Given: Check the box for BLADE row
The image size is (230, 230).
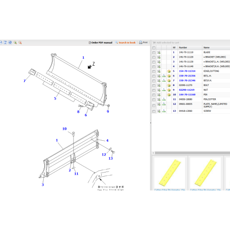Looking at the screenshot, I should pos(154,52).
